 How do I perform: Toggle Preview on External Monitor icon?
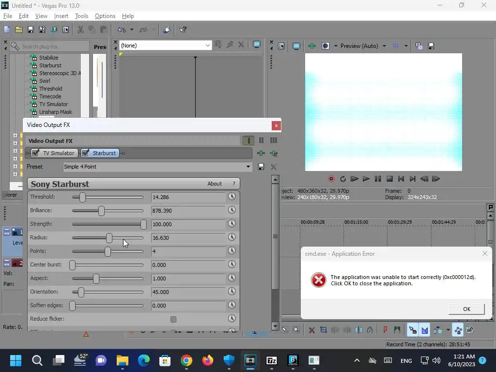pos(296,46)
